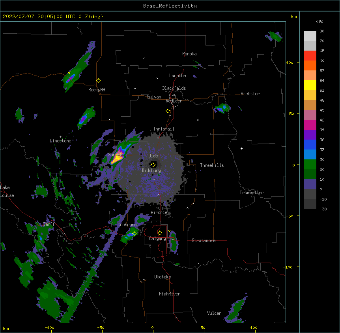Click the -100 label on bottom axis
340x333 pixels.
(x=49, y=327)
